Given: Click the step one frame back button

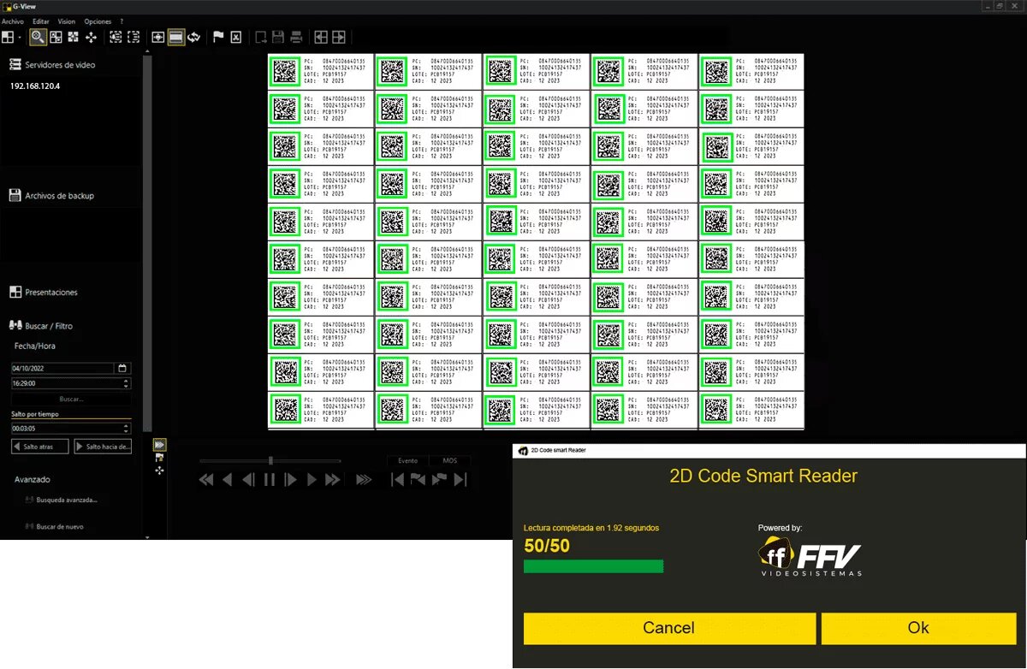Looking at the screenshot, I should (248, 481).
